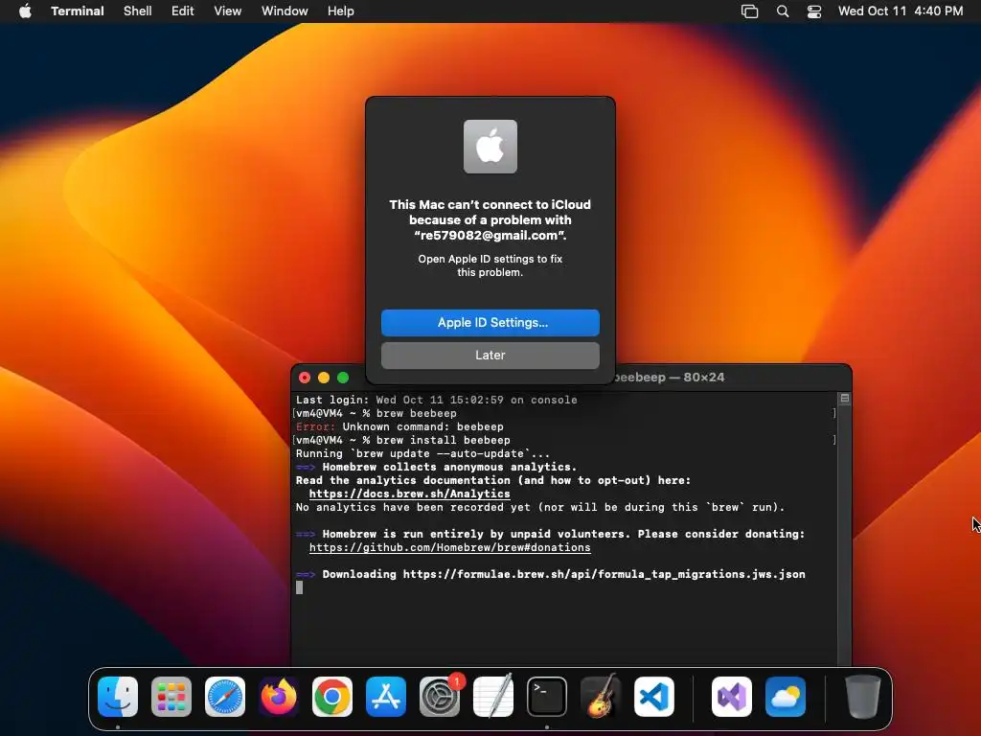981x736 pixels.
Task: Click the 're579082@gmail.com' text in dialog
Action: 490,236
